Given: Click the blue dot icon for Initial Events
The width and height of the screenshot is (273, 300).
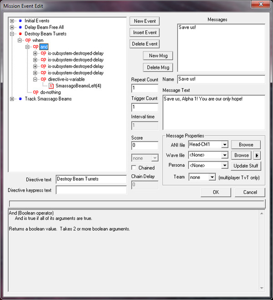Looking at the screenshot, I should tap(20, 21).
